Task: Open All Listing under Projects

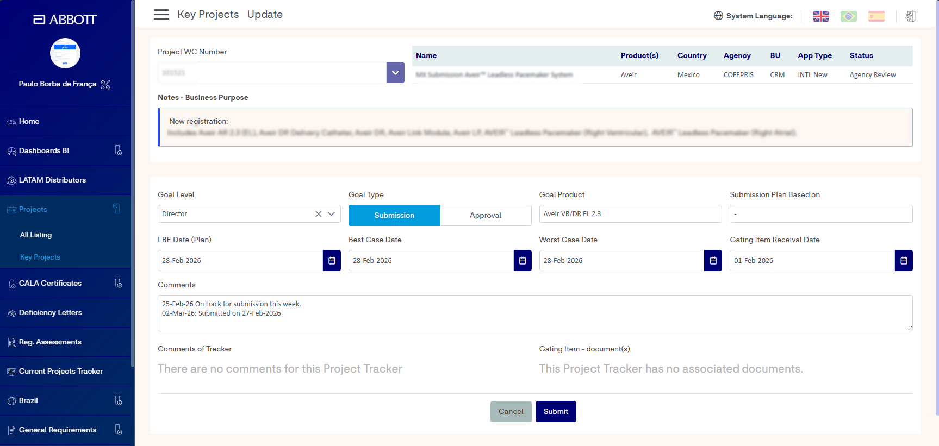Action: [36, 235]
